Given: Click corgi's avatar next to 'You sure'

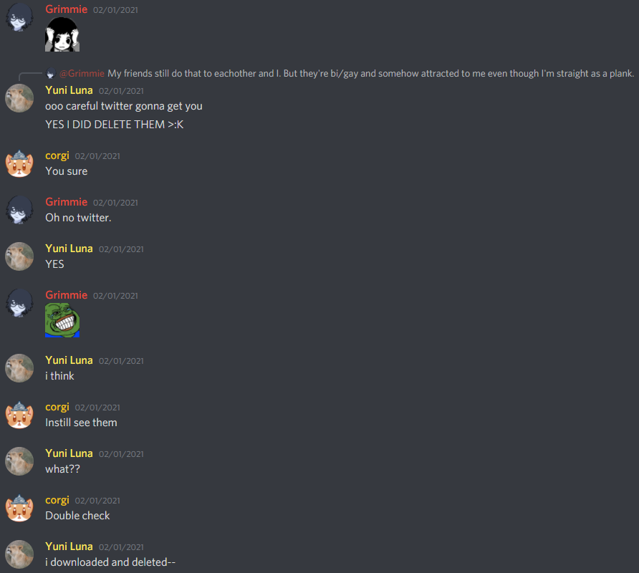Looking at the screenshot, I should (x=19, y=163).
